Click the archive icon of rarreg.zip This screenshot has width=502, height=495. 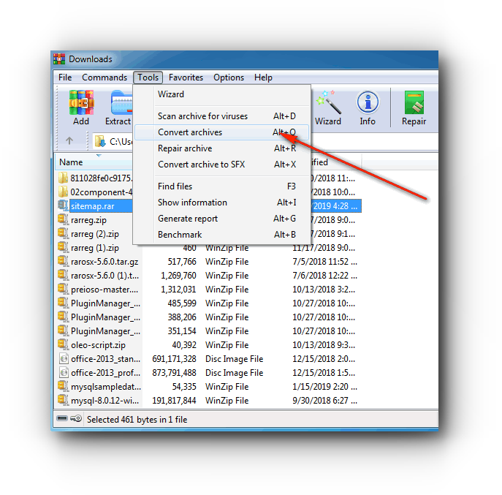(64, 220)
